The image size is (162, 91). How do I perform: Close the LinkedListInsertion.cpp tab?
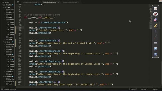(x=79, y=2)
